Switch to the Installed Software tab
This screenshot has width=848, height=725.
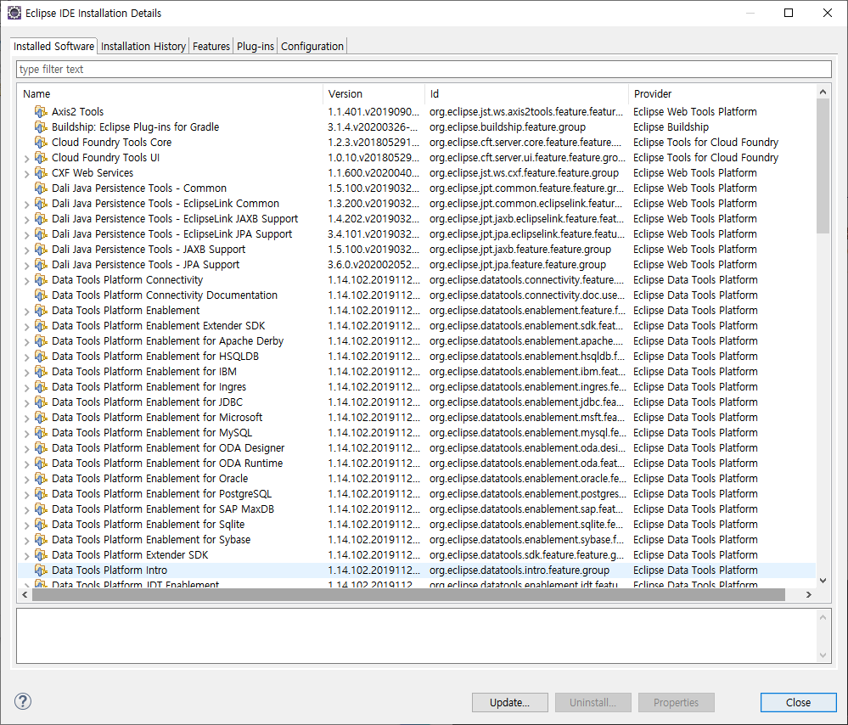point(53,46)
